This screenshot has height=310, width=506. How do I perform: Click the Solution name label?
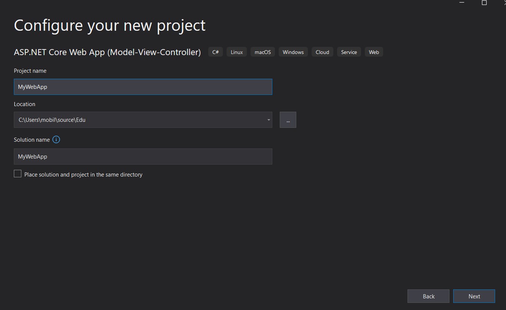tap(32, 139)
